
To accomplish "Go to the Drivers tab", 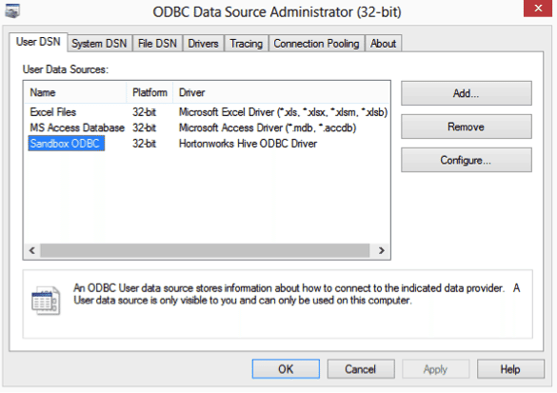I will pos(203,44).
